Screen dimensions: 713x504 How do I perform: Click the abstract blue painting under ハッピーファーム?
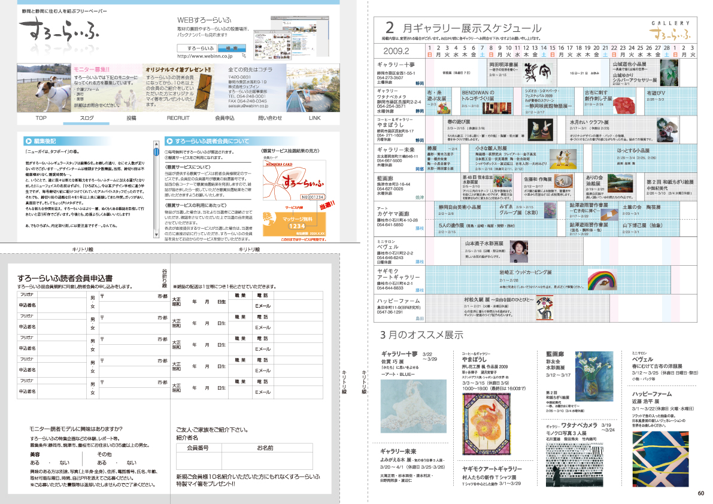tap(662, 459)
